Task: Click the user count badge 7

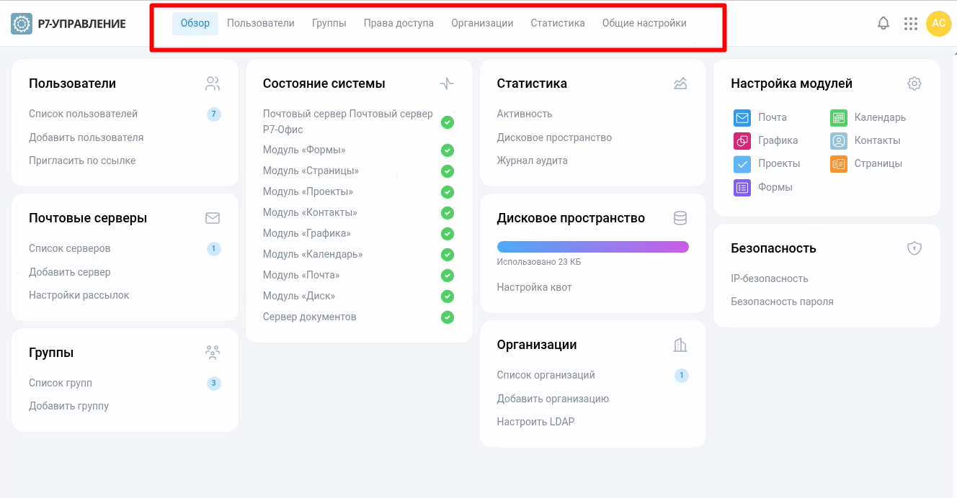Action: coord(213,114)
